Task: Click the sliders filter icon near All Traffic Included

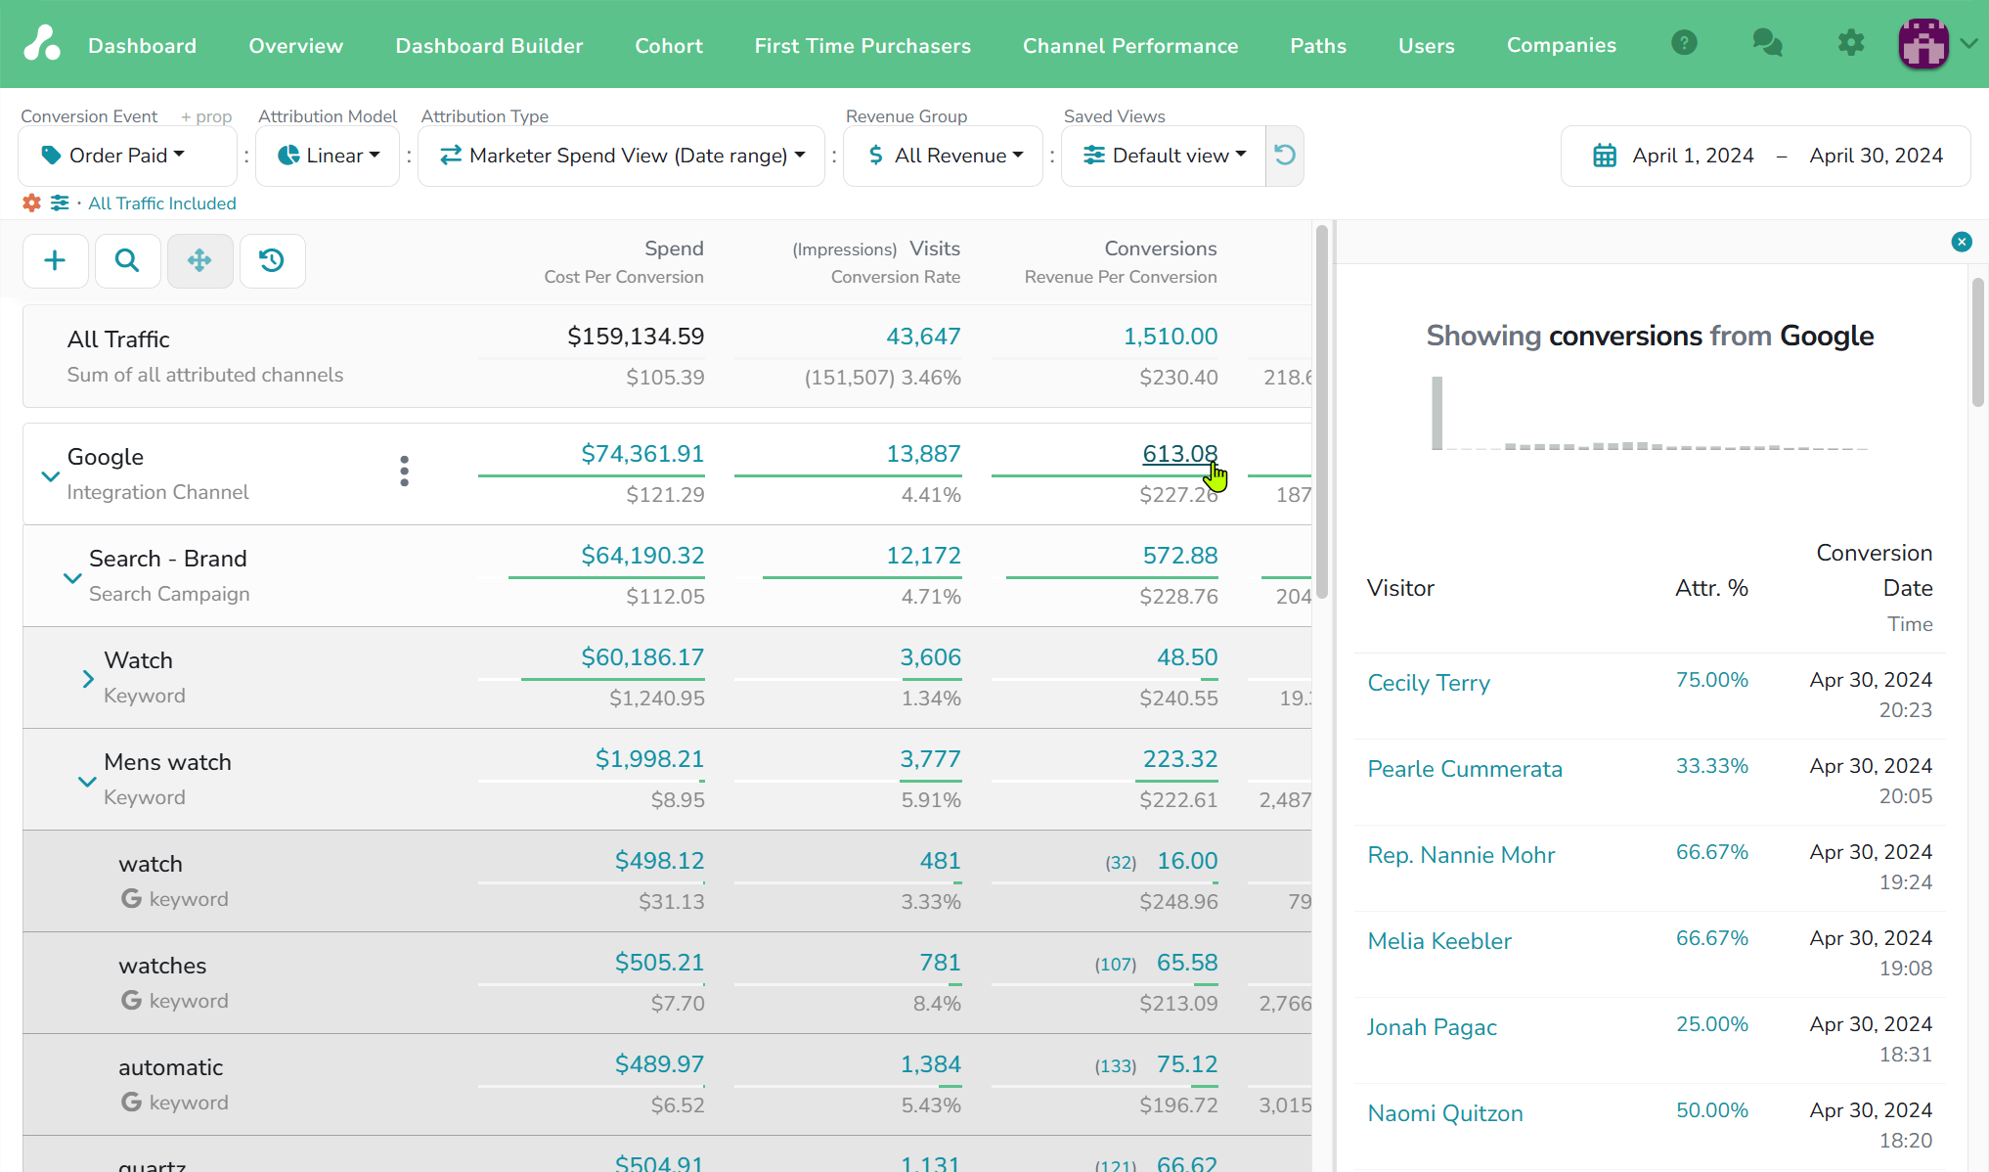Action: point(60,203)
